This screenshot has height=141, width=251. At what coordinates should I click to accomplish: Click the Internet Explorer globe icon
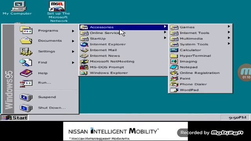coord(84,44)
